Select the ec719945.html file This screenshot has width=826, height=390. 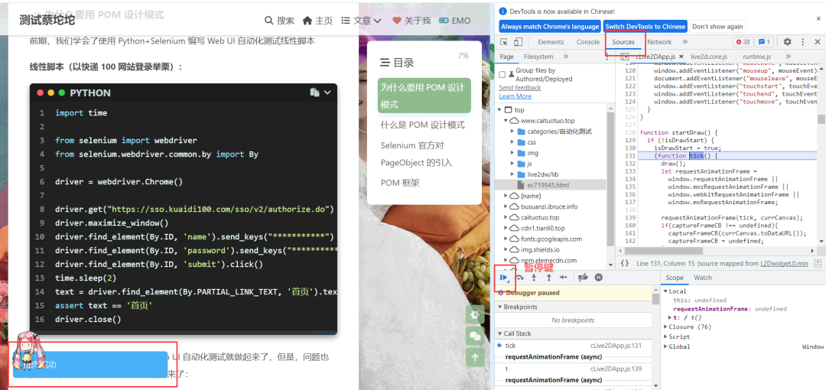[551, 185]
